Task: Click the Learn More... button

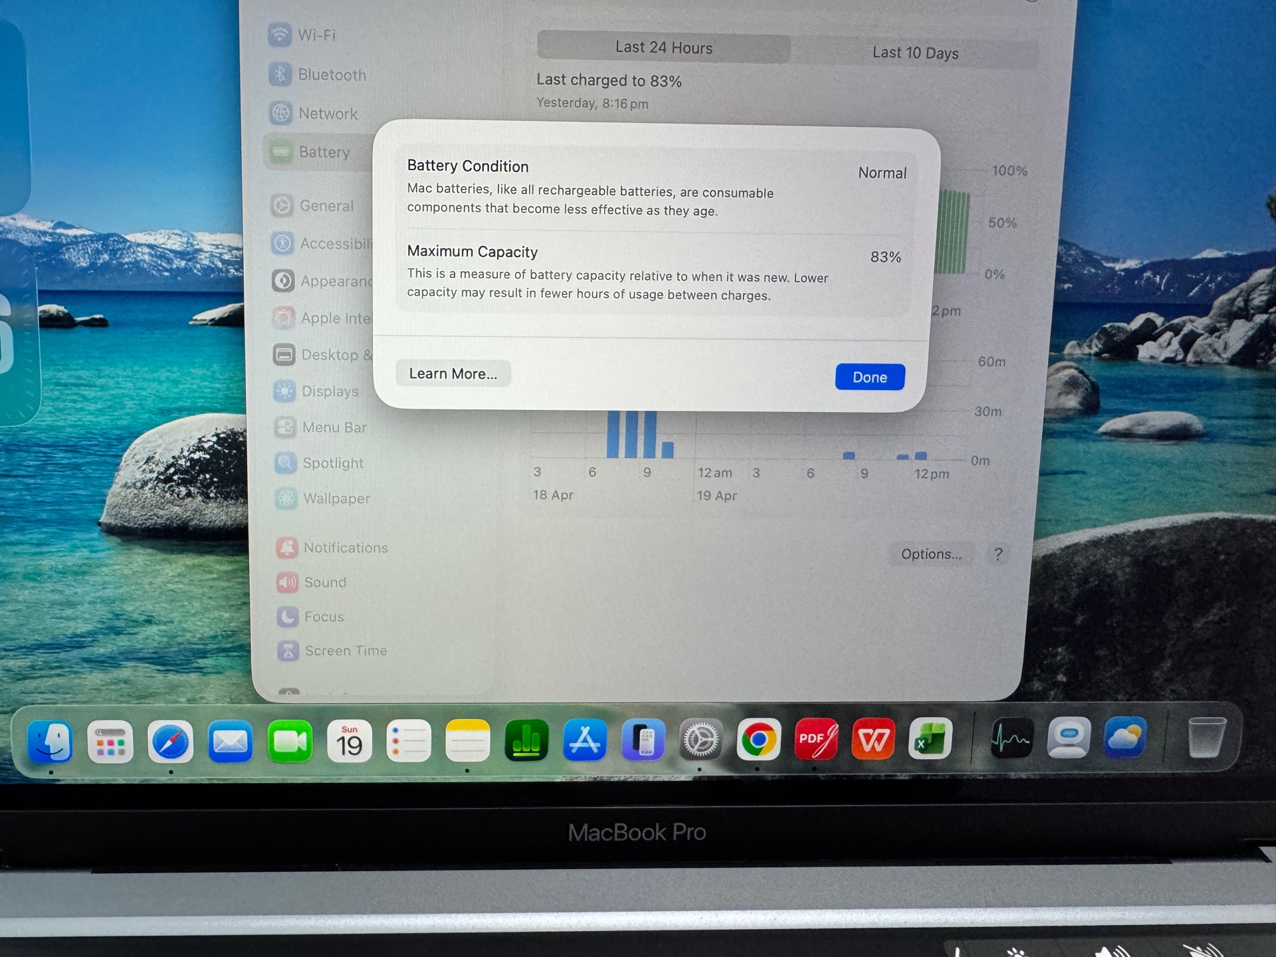Action: [453, 373]
